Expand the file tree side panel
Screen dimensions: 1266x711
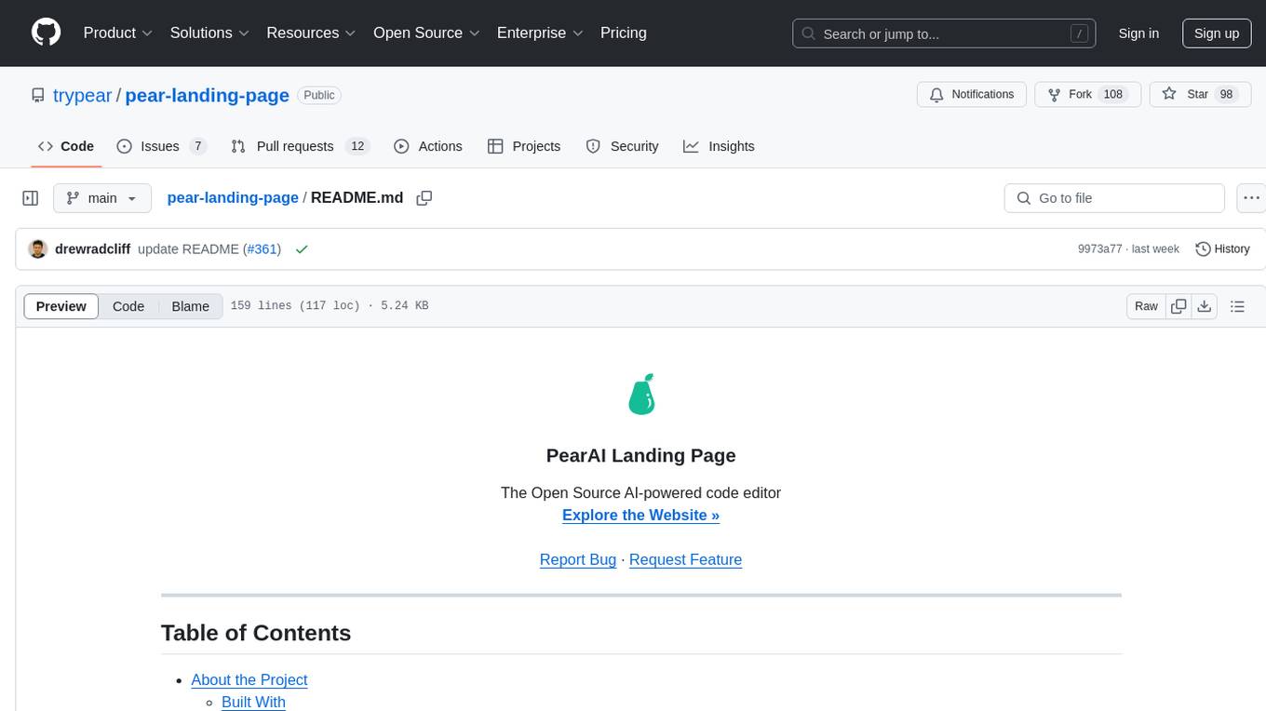click(31, 198)
